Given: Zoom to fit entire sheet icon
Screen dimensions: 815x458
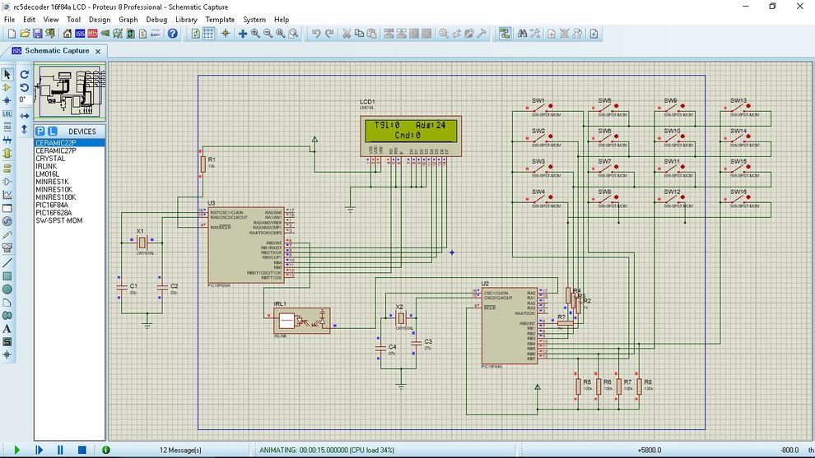Looking at the screenshot, I should (281, 34).
